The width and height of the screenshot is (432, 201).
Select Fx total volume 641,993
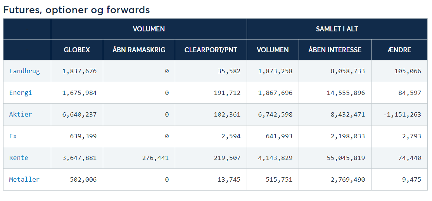279,136
